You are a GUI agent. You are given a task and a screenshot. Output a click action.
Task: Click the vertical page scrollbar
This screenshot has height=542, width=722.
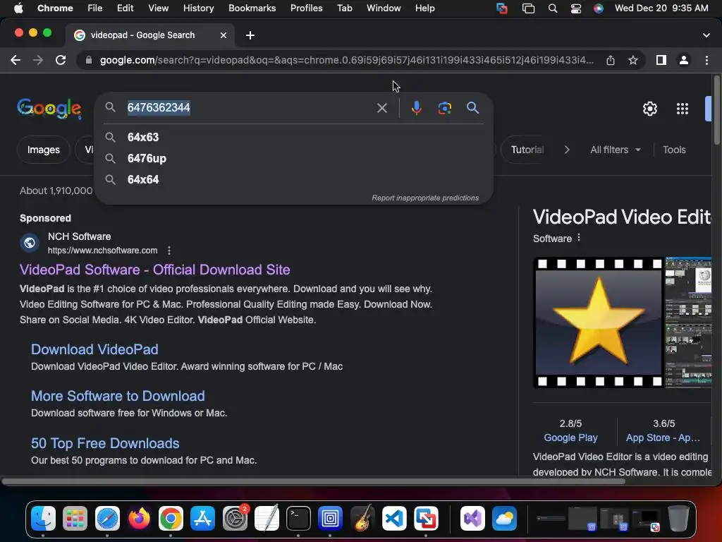(716, 111)
